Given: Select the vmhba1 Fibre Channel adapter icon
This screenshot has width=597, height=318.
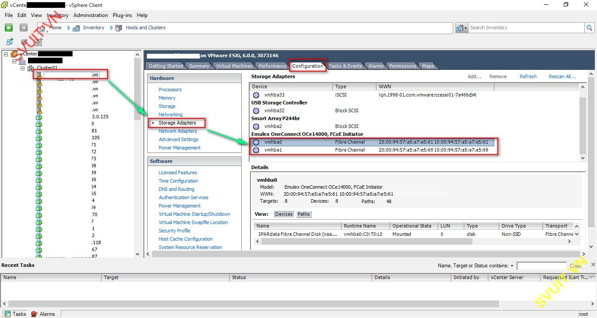Looking at the screenshot, I should pos(256,150).
